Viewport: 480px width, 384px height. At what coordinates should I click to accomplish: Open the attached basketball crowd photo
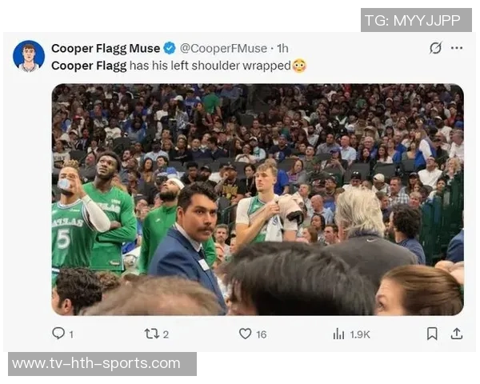[x=258, y=199]
